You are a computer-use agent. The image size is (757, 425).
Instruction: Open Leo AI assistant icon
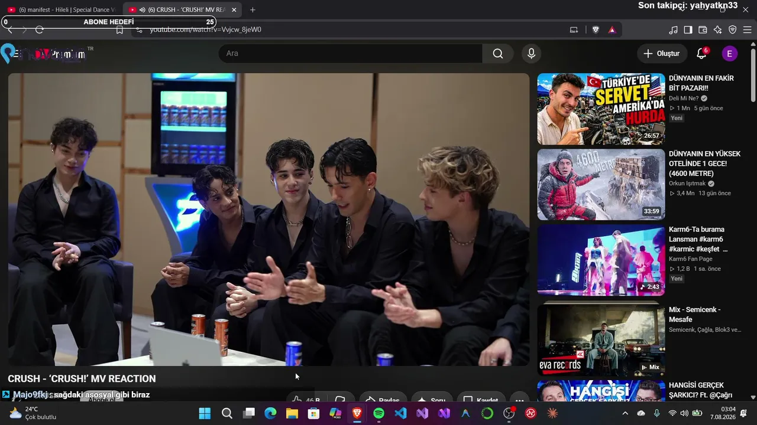[x=717, y=30]
